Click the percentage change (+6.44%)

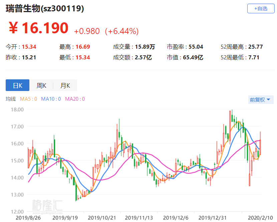pos(122,31)
